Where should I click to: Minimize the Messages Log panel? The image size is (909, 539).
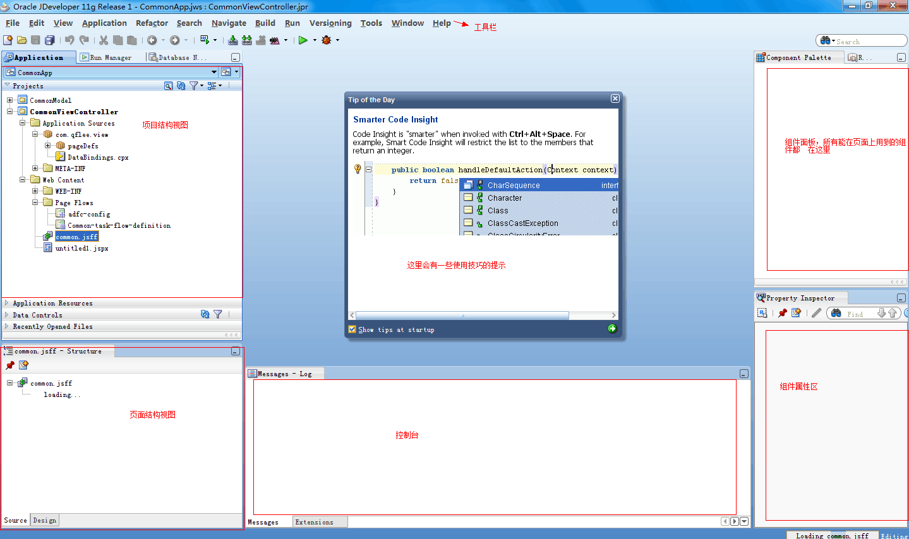coord(744,374)
